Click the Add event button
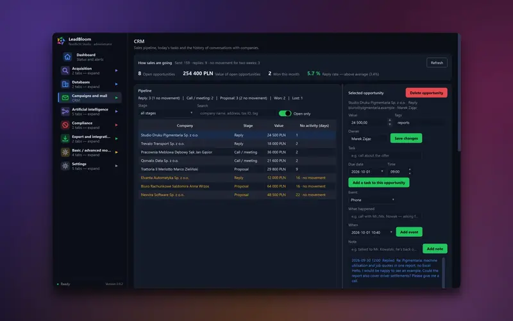The width and height of the screenshot is (513, 321). 409,232
